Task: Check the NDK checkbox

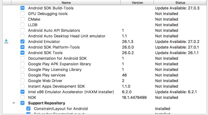Action: tap(22, 97)
